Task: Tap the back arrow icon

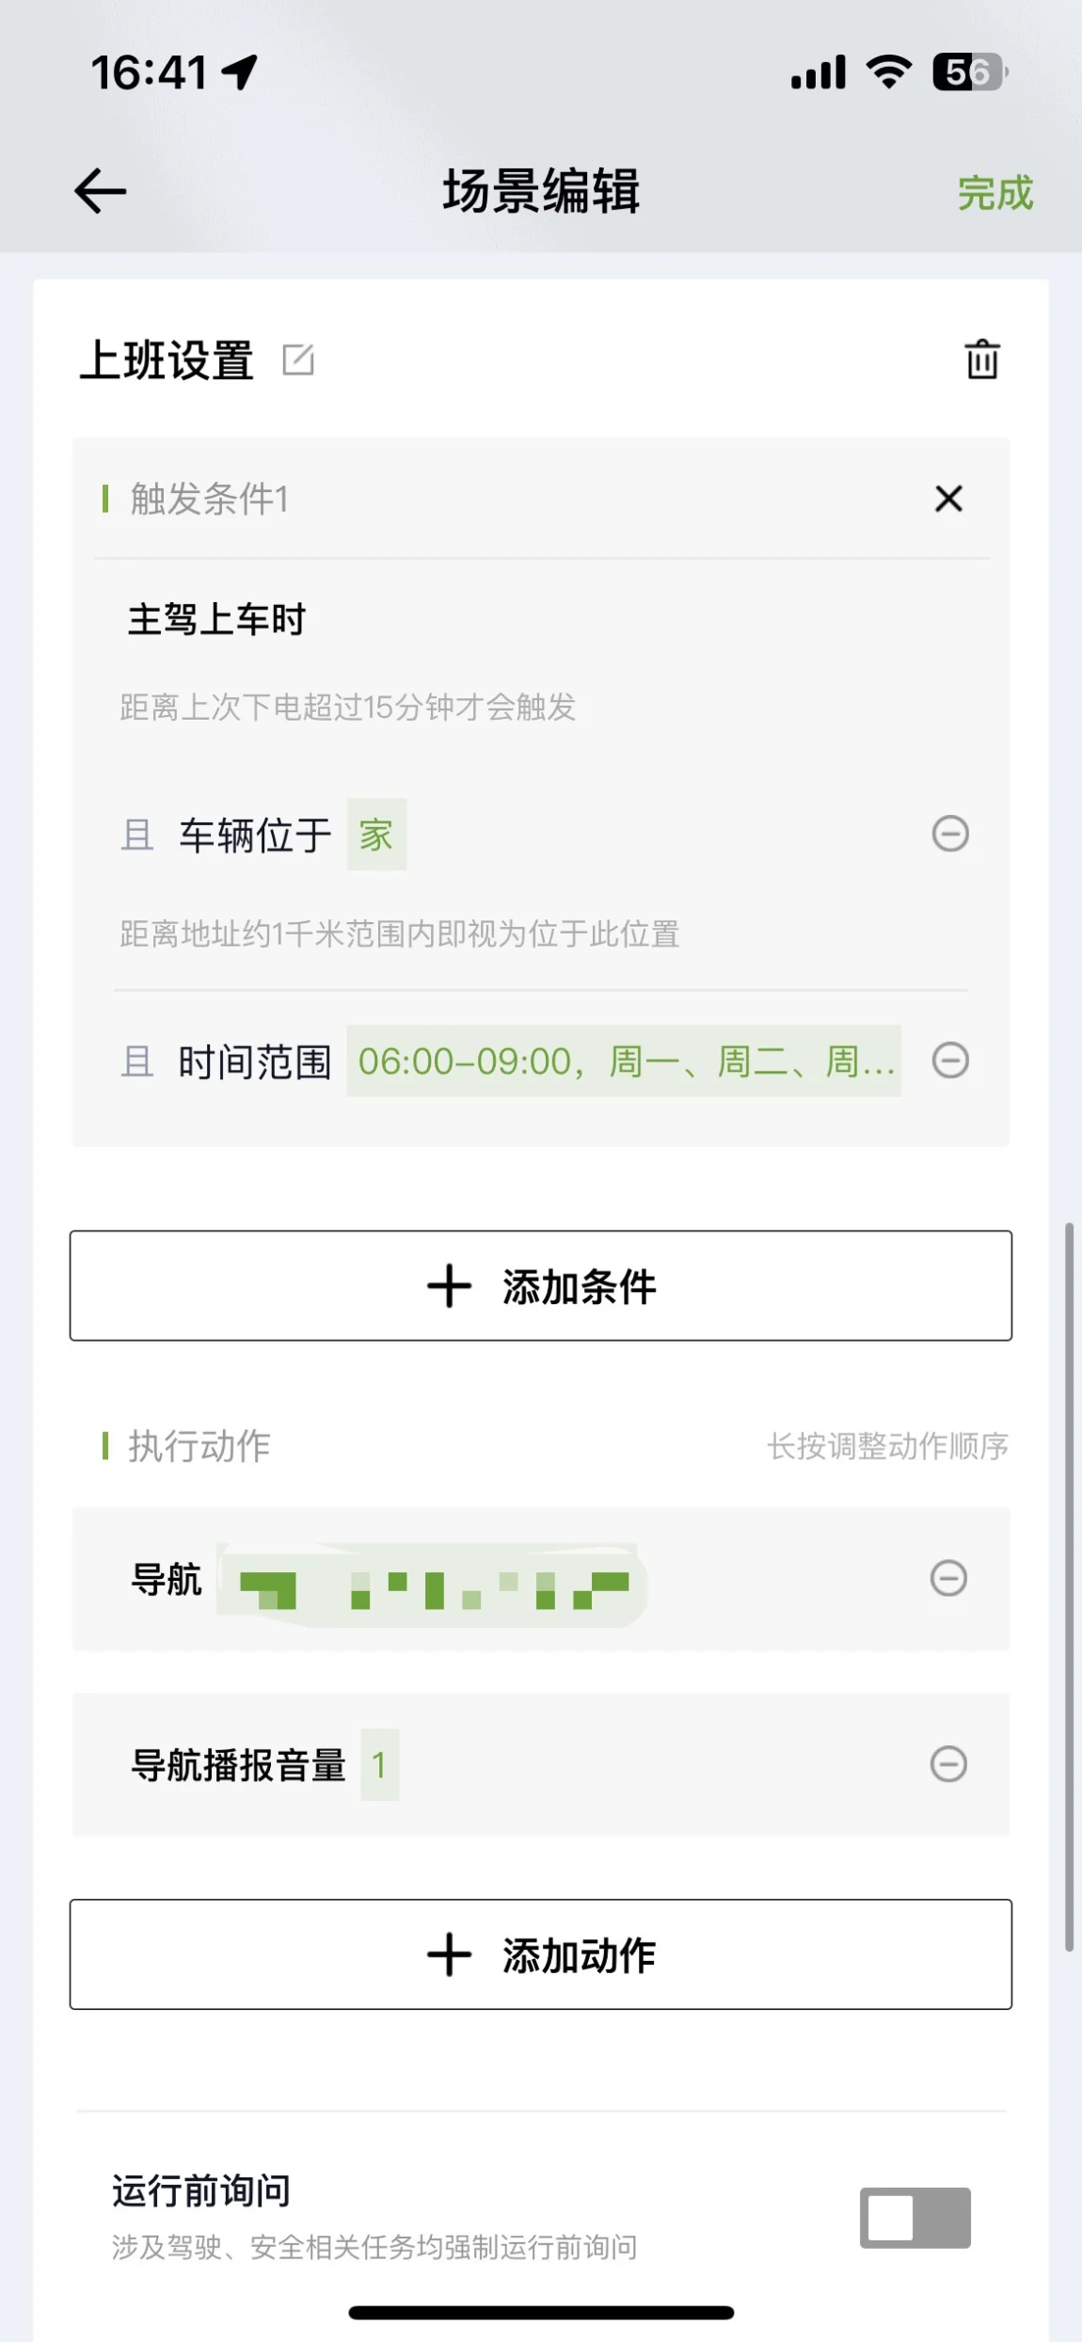Action: tap(100, 191)
